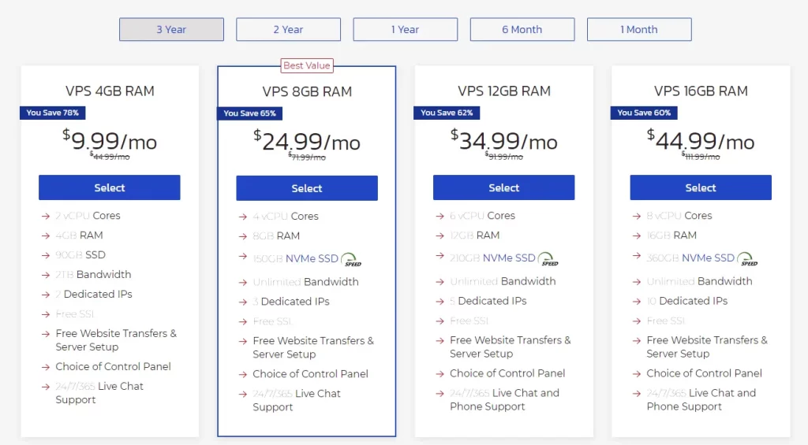Image resolution: width=808 pixels, height=445 pixels.
Task: Click arrow icon beside 10 Dedicated IPs
Action: [637, 301]
